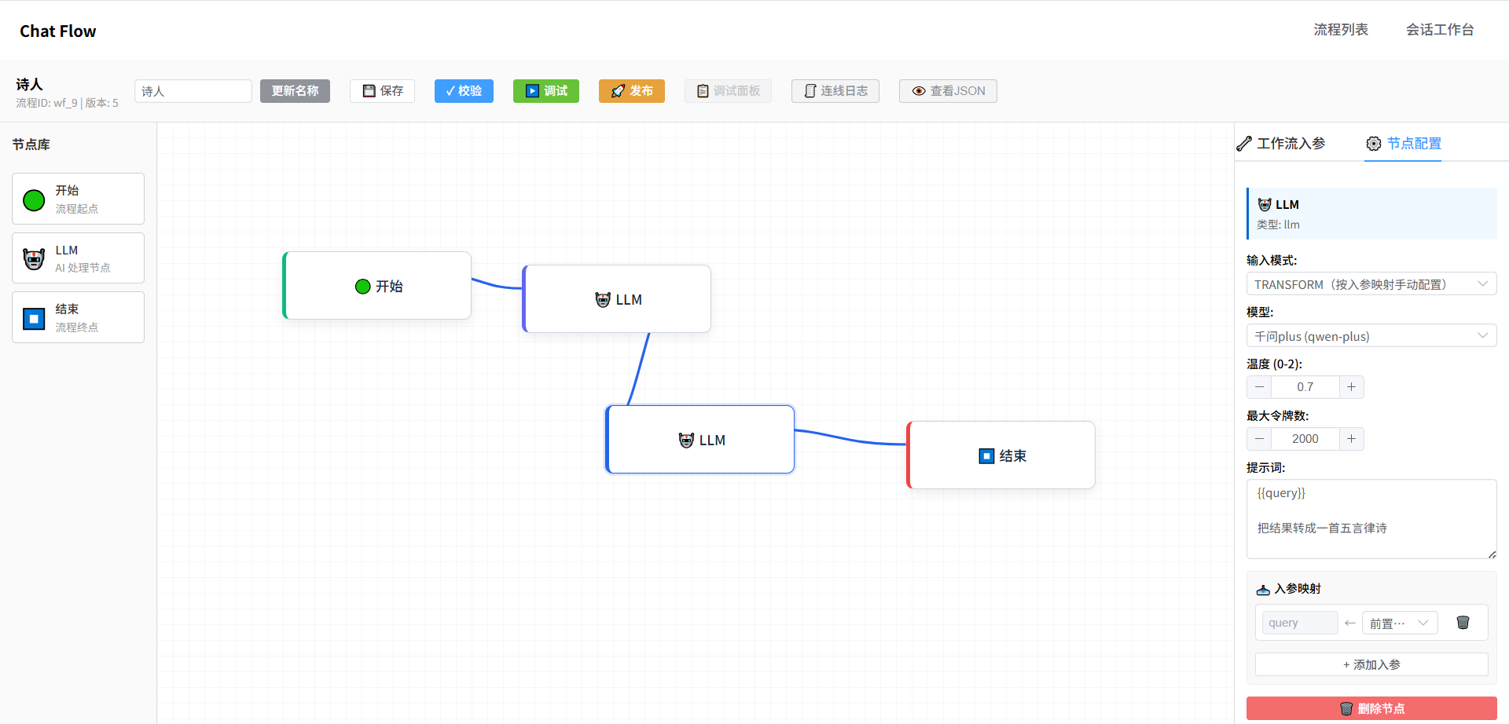Click the 更新名称 button
The width and height of the screenshot is (1509, 724).
coord(295,91)
